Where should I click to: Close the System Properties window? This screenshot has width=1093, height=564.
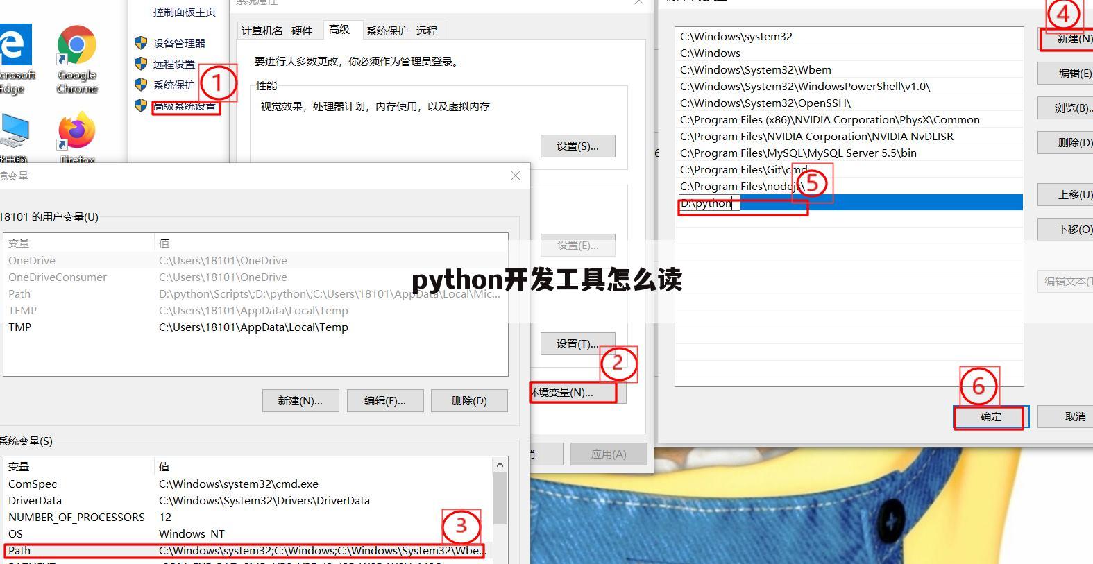[x=639, y=3]
